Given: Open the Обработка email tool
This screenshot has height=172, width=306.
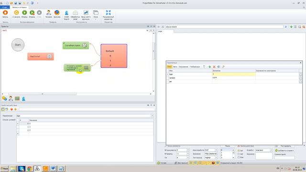Looking at the screenshot, I should pyautogui.click(x=76, y=15).
